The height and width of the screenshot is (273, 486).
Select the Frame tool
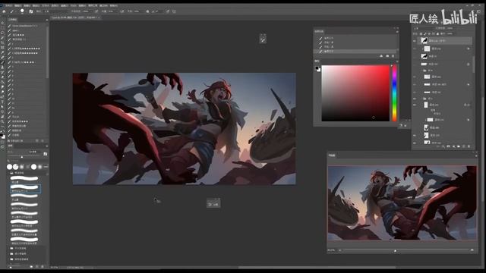pos(2,48)
